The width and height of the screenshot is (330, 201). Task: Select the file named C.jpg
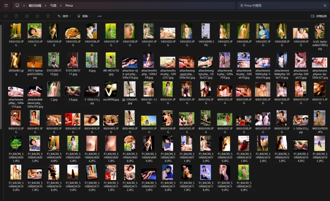54,91
